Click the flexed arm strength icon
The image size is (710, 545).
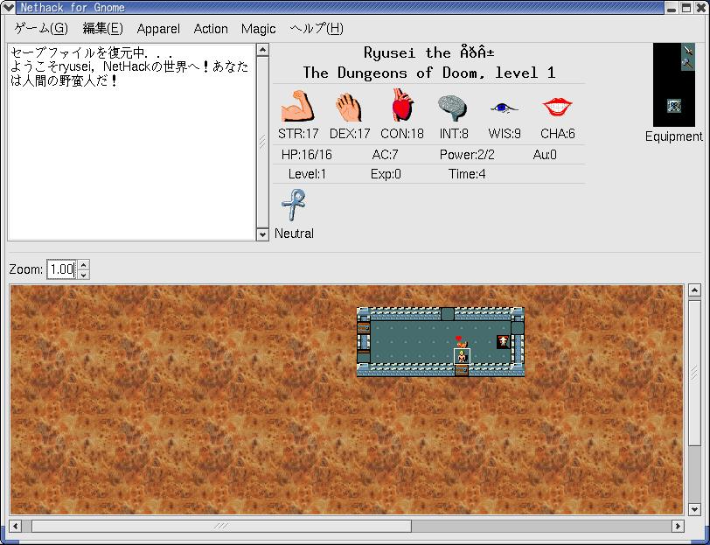pyautogui.click(x=297, y=106)
